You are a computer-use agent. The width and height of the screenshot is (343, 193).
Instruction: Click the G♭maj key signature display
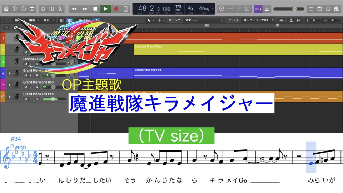click(204, 9)
